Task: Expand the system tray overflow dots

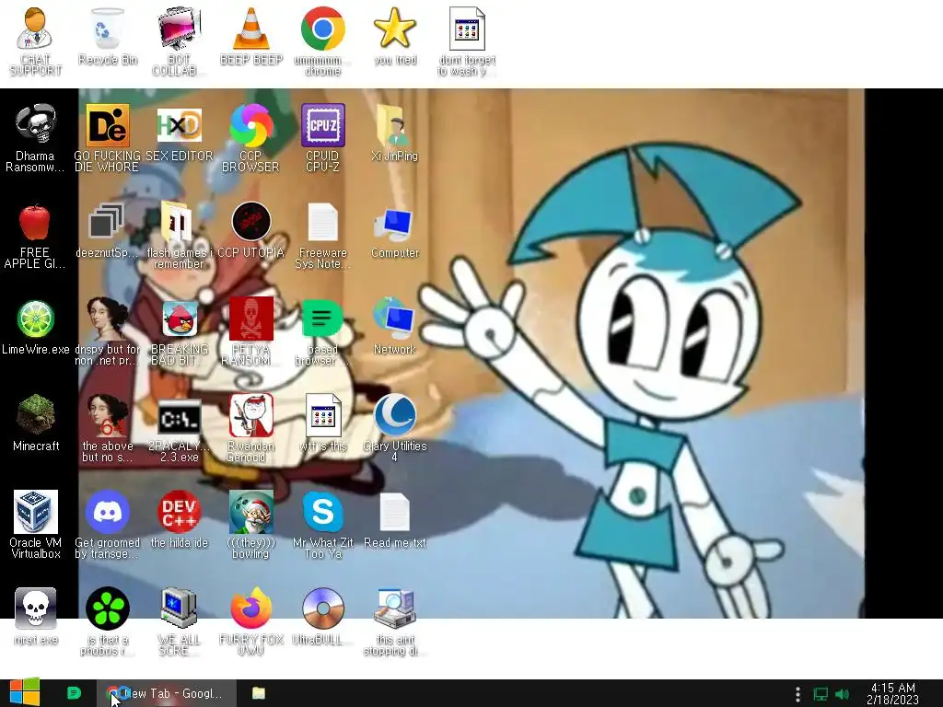Action: [797, 694]
